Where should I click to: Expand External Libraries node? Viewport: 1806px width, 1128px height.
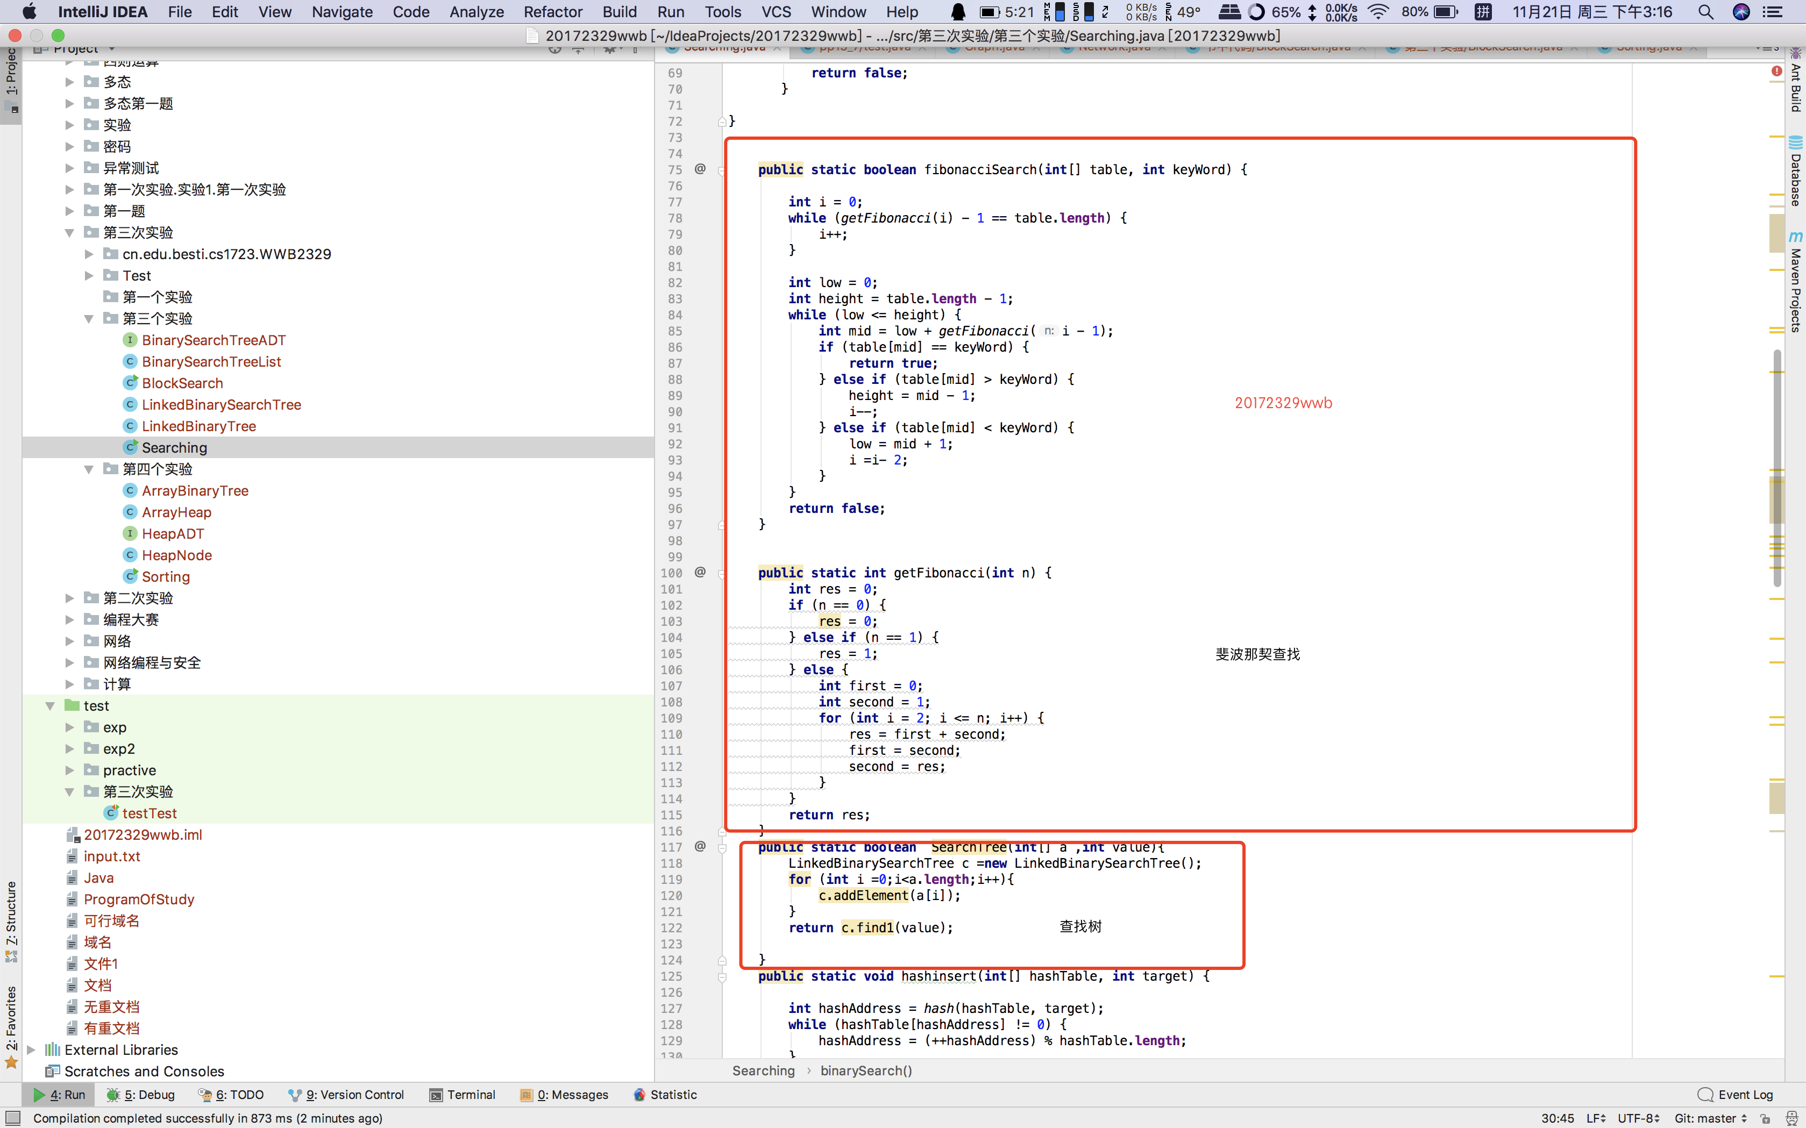(31, 1050)
